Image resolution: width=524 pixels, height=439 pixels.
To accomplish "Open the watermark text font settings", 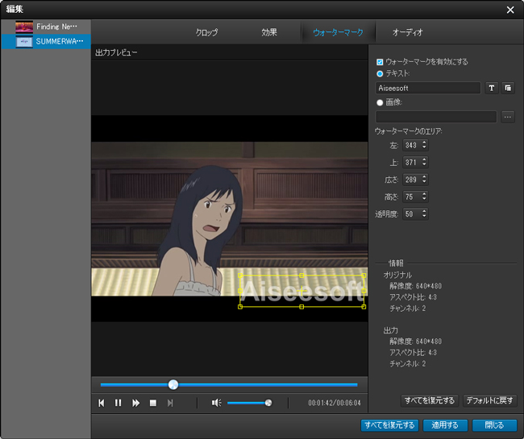I will 491,88.
